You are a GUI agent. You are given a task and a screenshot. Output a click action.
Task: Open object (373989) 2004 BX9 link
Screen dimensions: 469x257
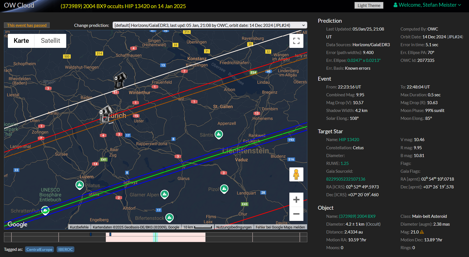(357, 216)
